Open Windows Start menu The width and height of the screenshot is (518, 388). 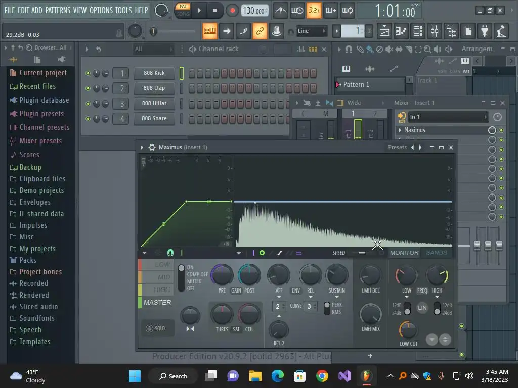point(135,376)
